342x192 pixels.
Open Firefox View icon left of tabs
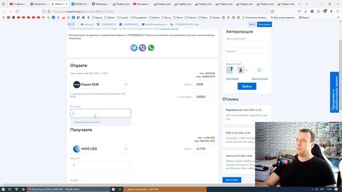[4, 4]
